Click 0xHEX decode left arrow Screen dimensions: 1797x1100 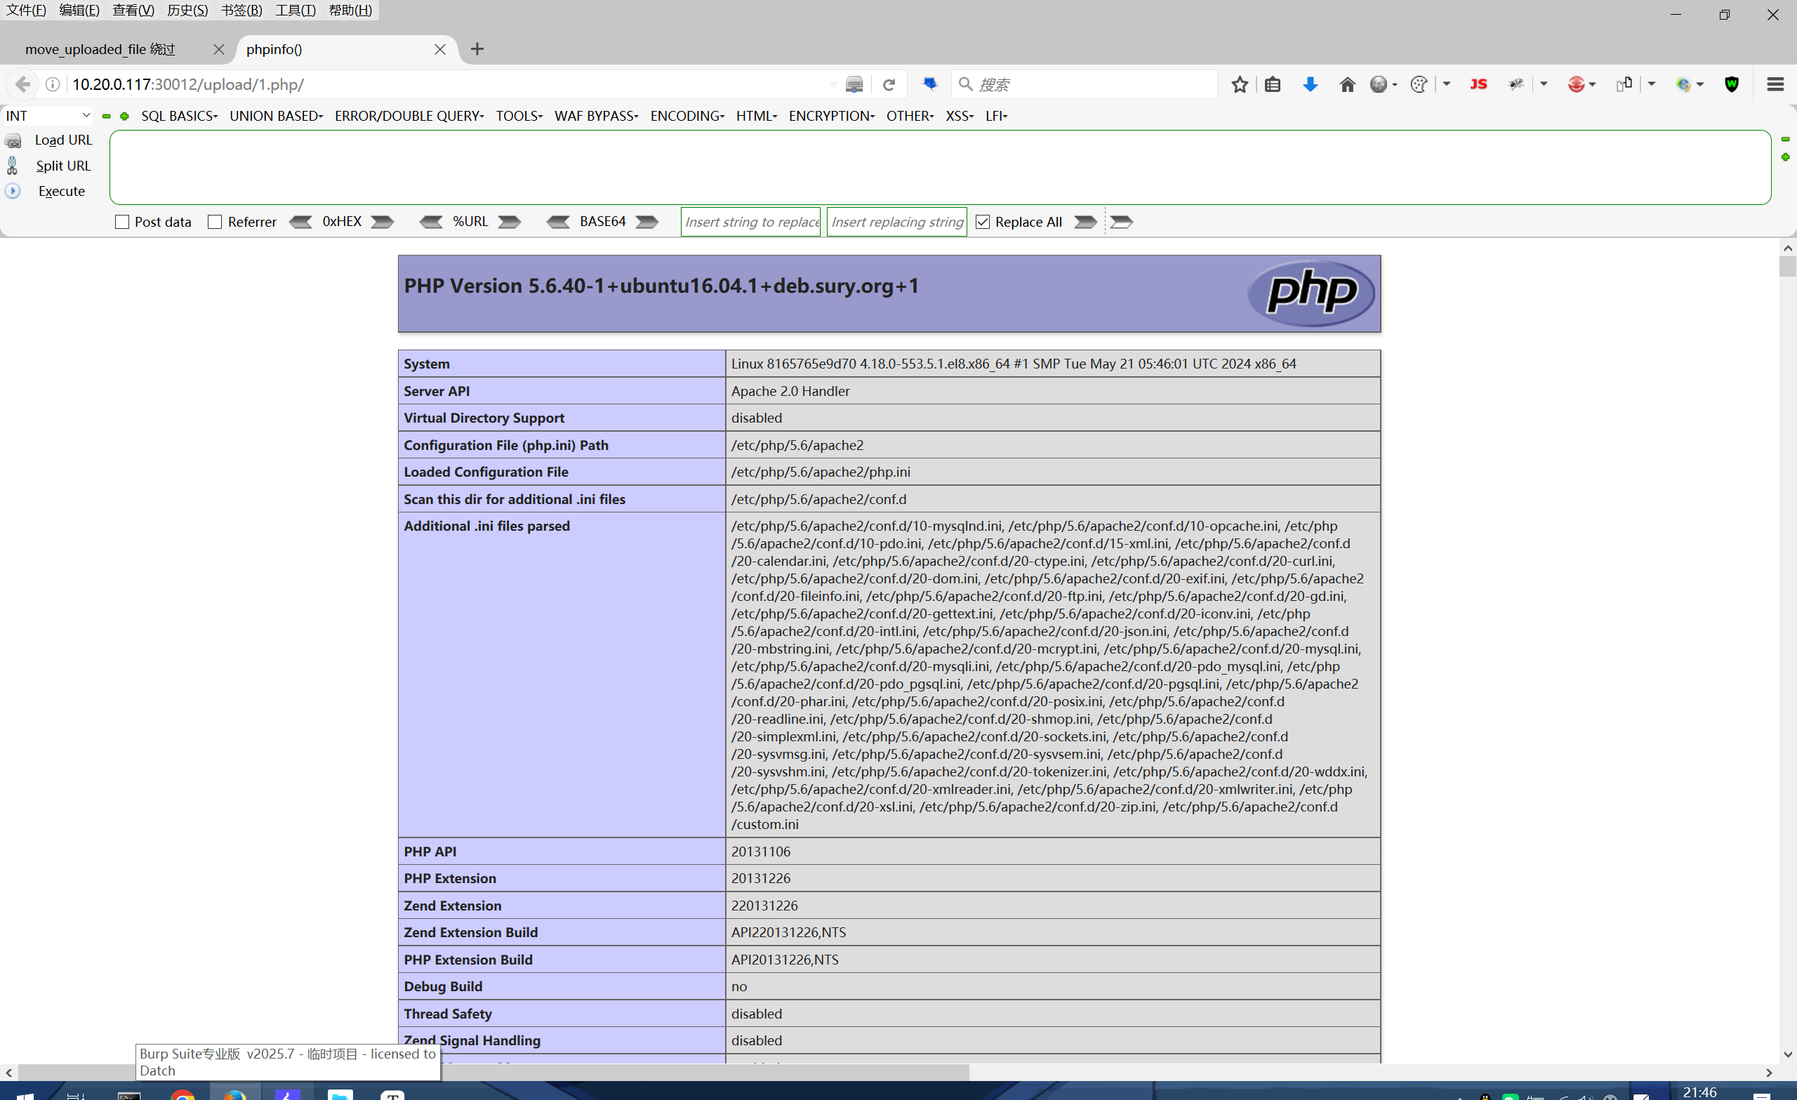[300, 222]
